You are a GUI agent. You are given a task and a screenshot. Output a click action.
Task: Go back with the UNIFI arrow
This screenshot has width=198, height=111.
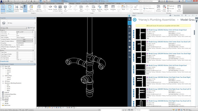click(135, 20)
